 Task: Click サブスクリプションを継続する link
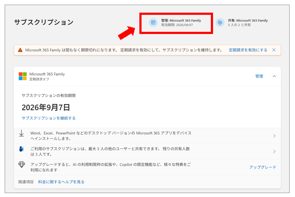click(48, 118)
